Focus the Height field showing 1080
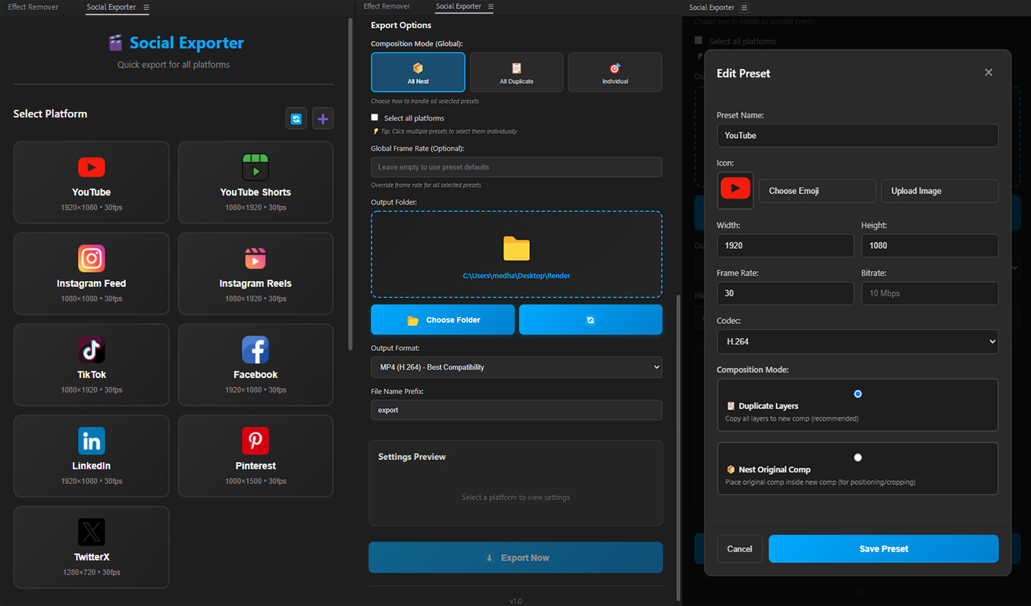Screen dimensions: 1031x606 click(929, 245)
